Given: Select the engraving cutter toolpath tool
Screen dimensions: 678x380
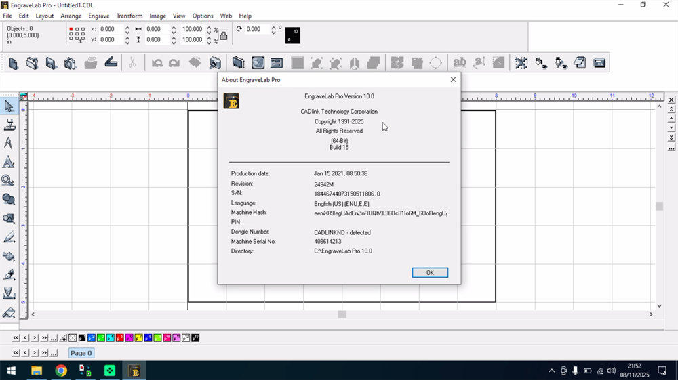Looking at the screenshot, I should click(x=9, y=294).
